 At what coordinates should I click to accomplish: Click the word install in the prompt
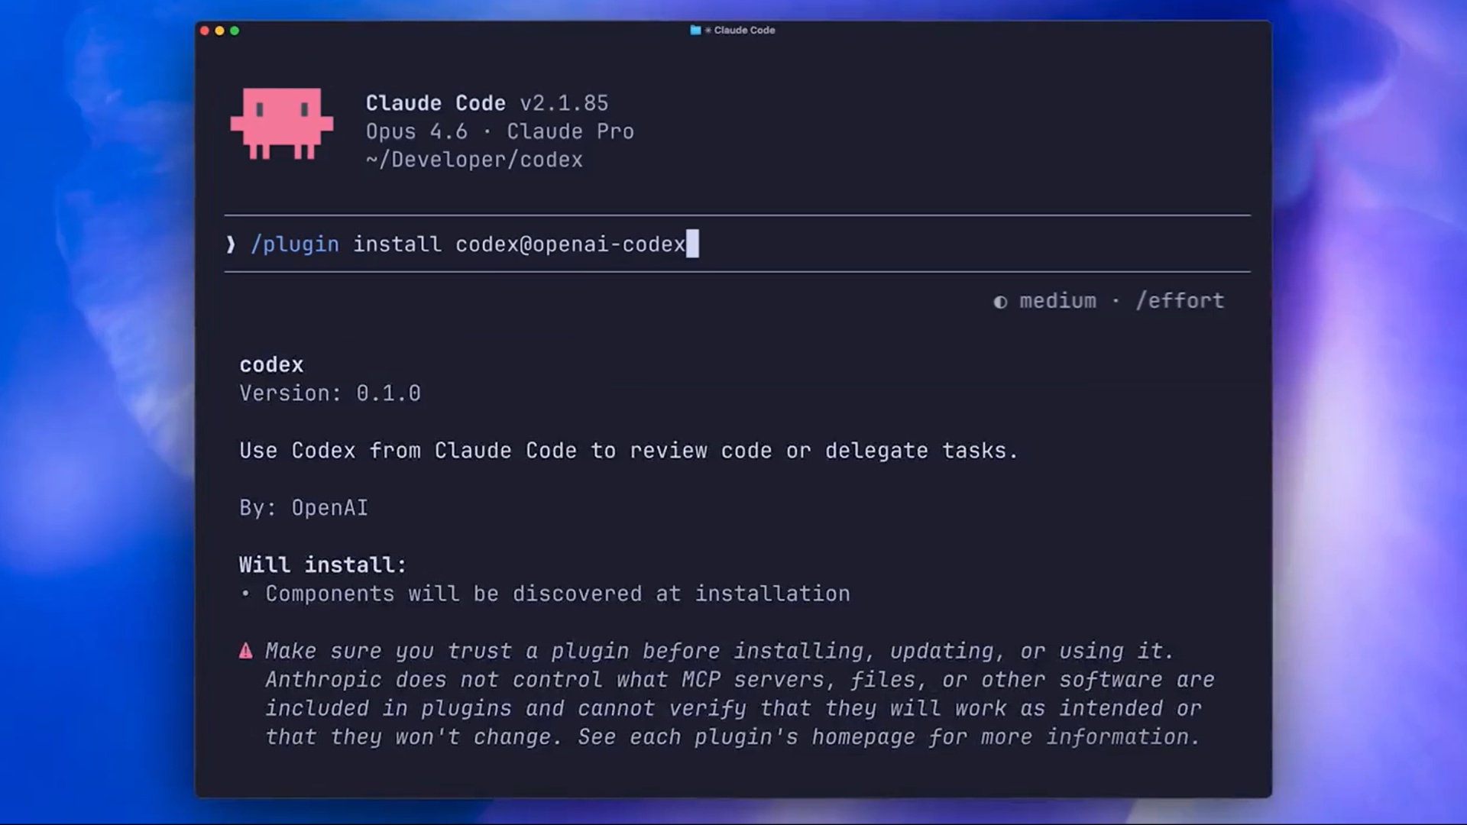click(x=397, y=244)
